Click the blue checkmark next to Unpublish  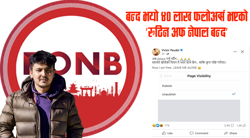click(234, 94)
